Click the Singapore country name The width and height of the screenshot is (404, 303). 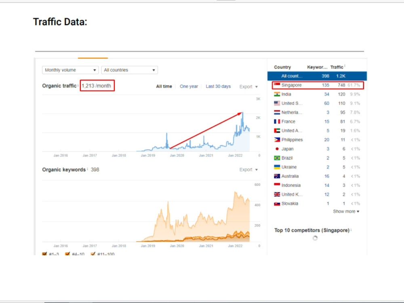point(291,85)
